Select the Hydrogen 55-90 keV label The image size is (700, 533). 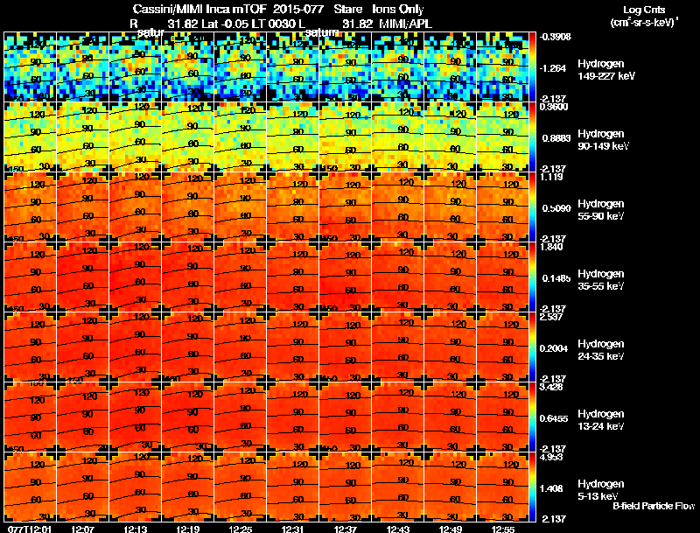click(601, 210)
